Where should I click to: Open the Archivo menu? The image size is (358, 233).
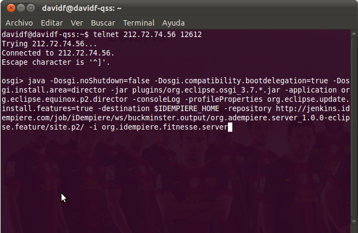click(19, 23)
